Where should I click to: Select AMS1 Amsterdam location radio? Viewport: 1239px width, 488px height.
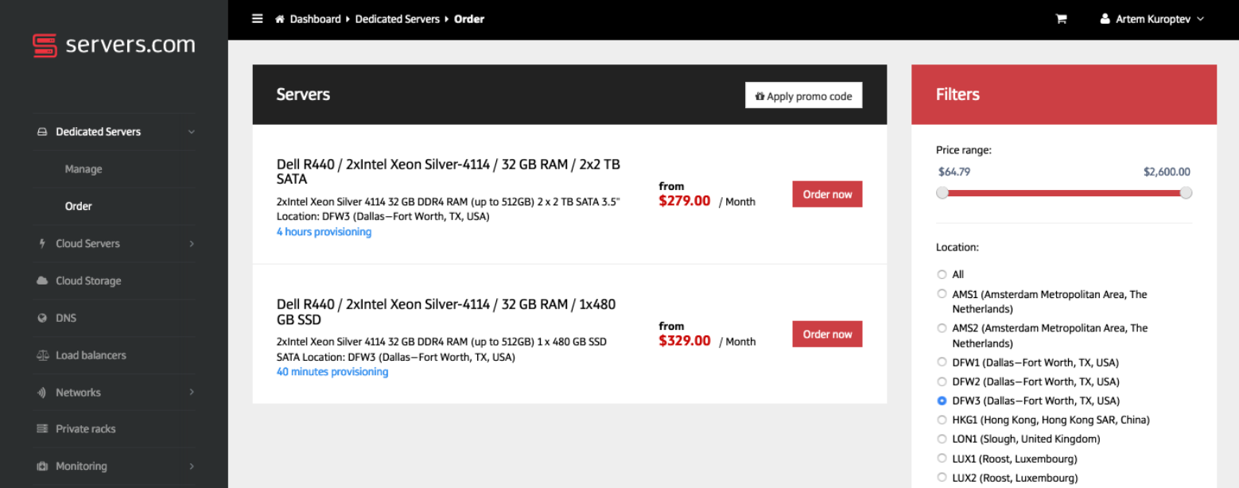tap(942, 294)
